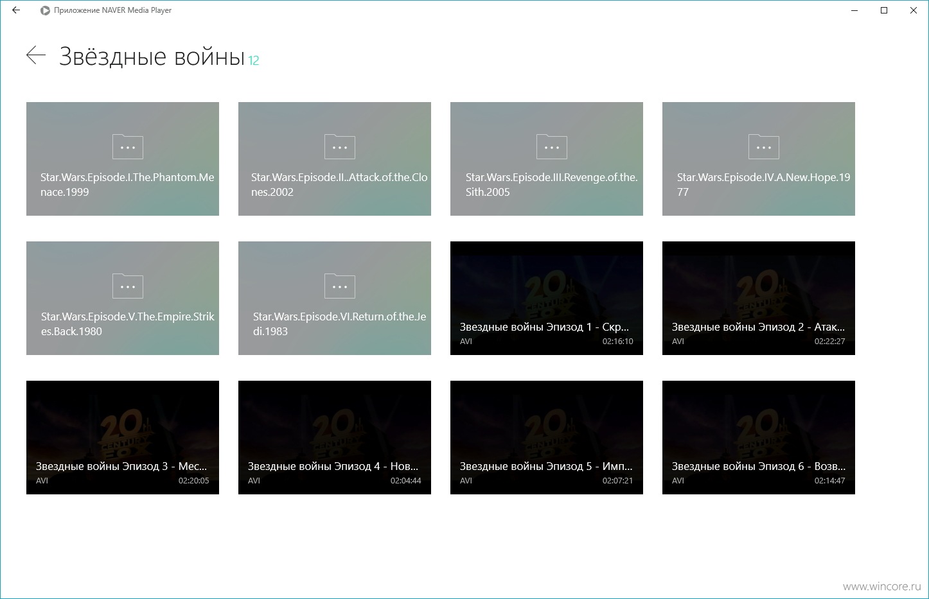Open folder icon of Episode.II.Attack.of.the.Clones.2002

[x=340, y=146]
